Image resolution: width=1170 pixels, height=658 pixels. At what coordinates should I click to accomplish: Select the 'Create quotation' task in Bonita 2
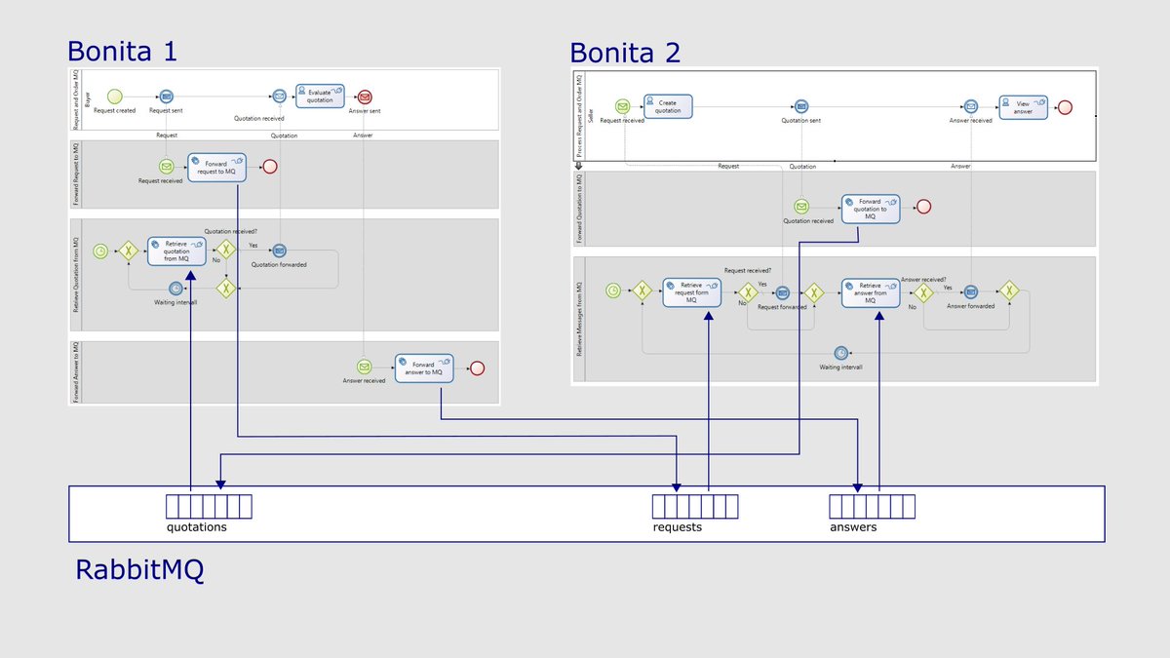(668, 106)
